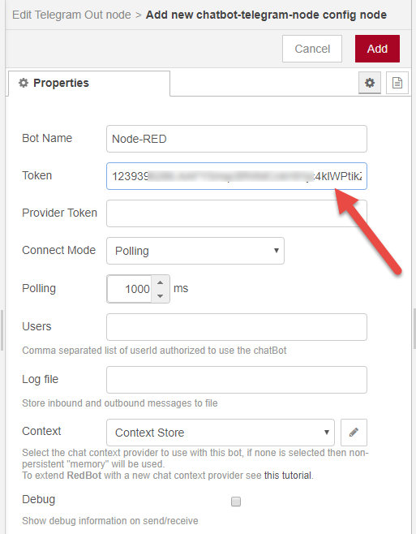Increase Polling value with up arrow
The height and width of the screenshot is (534, 416).
coord(160,282)
